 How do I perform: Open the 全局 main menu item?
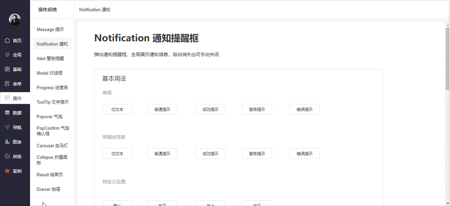click(x=15, y=55)
